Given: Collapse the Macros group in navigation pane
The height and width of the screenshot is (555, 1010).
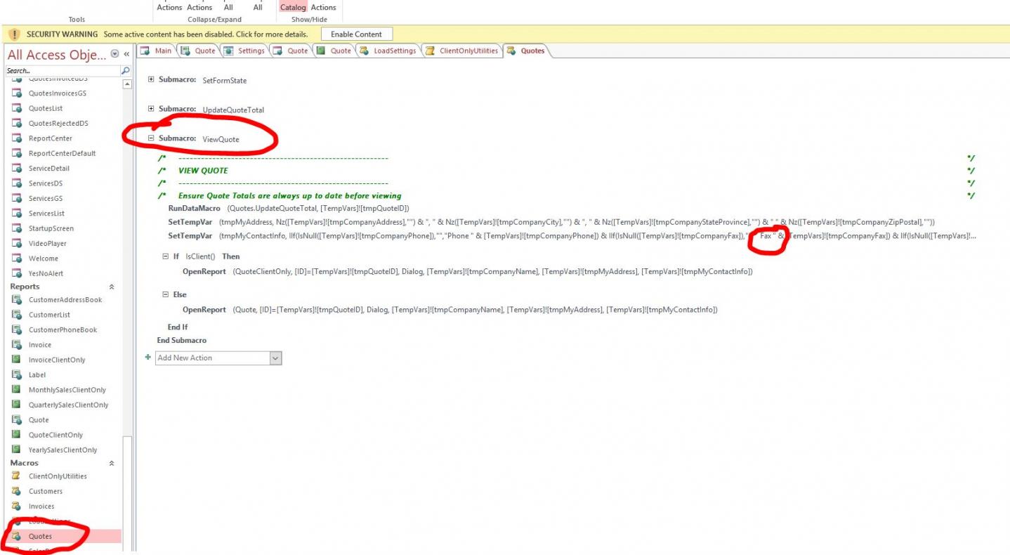Looking at the screenshot, I should click(x=111, y=463).
